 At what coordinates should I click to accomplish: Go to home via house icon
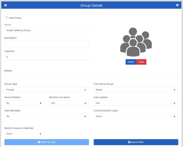point(5,5)
